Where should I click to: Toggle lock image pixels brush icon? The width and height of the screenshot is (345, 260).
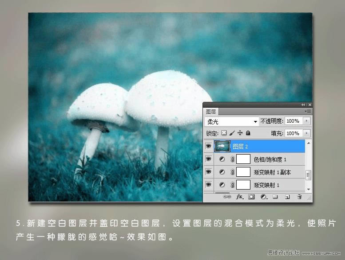point(232,133)
